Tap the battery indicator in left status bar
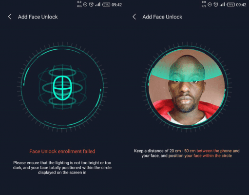249x195 pixels. pyautogui.click(x=106, y=5)
